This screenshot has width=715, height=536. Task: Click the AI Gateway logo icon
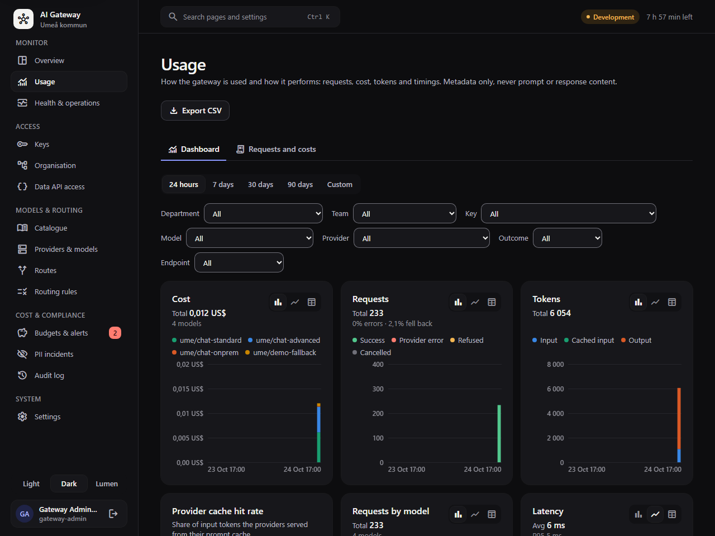coord(23,19)
